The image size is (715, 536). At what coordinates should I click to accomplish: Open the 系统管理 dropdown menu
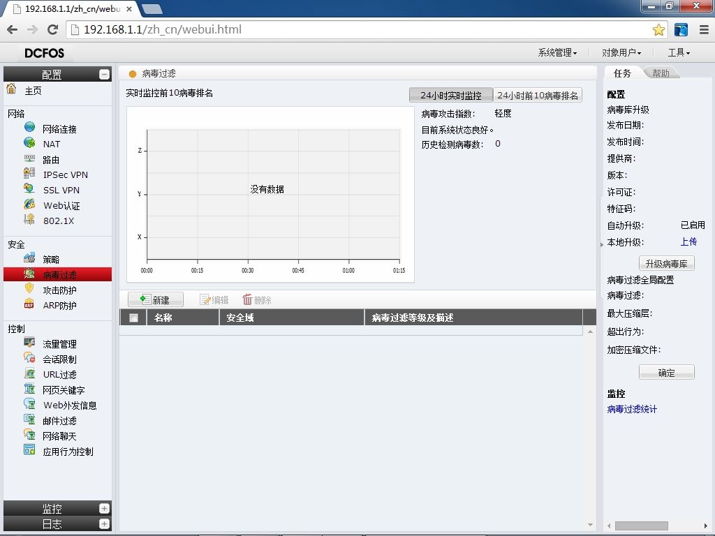coord(557,53)
